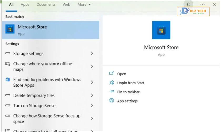Select the Microsoft Store best match result
Viewport: 221px width, 132px height.
51,30
